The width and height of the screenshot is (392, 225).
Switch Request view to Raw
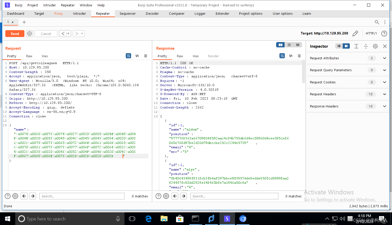(x=29, y=56)
